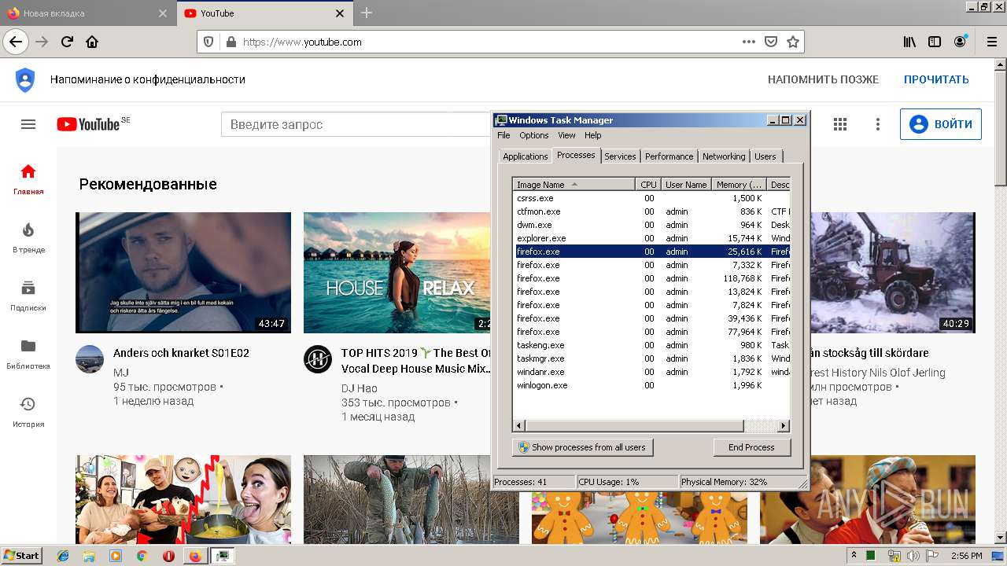Screen dimensions: 1007x566
Task: Select explorer.exe process row
Action: (x=651, y=238)
